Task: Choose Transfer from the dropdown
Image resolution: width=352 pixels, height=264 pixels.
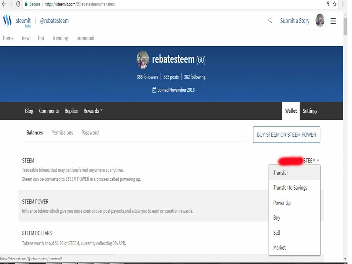Action: (x=294, y=173)
